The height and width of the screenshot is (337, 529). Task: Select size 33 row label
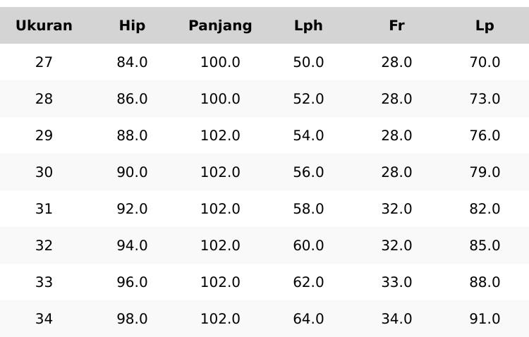click(44, 283)
